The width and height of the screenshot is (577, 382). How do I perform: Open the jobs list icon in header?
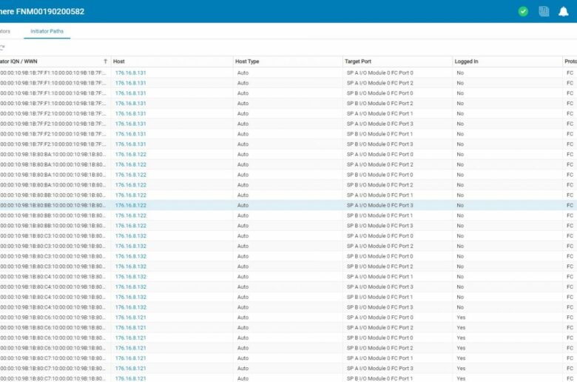click(544, 11)
